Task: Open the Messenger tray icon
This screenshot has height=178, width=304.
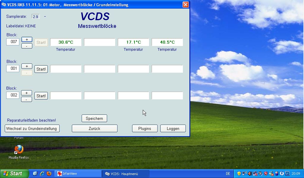Action: 271,174
